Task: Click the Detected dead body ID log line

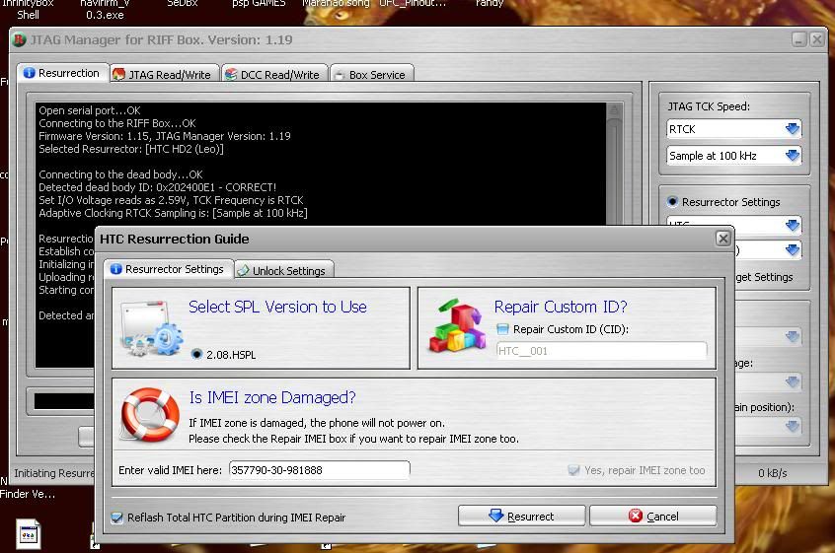Action: (157, 187)
